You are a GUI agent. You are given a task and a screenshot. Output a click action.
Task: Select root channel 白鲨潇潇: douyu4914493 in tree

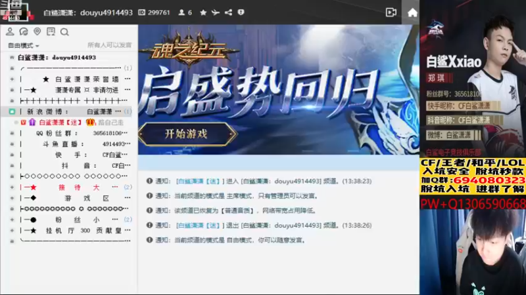pyautogui.click(x=57, y=58)
